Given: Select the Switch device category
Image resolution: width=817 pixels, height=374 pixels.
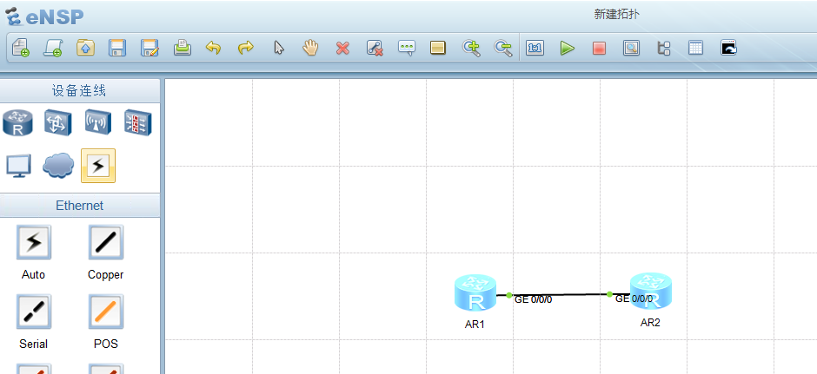Looking at the screenshot, I should (x=57, y=122).
